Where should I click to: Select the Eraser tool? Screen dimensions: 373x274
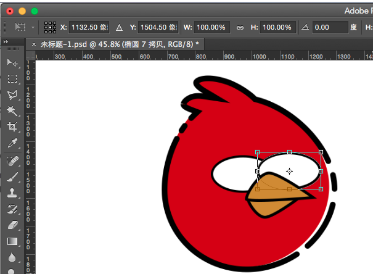(x=12, y=225)
